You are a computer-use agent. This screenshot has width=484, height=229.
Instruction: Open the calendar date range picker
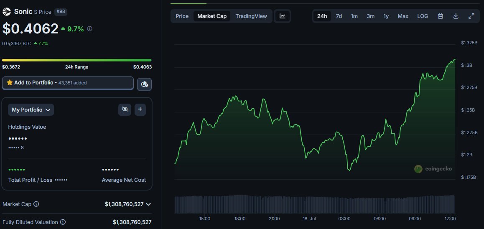point(441,16)
